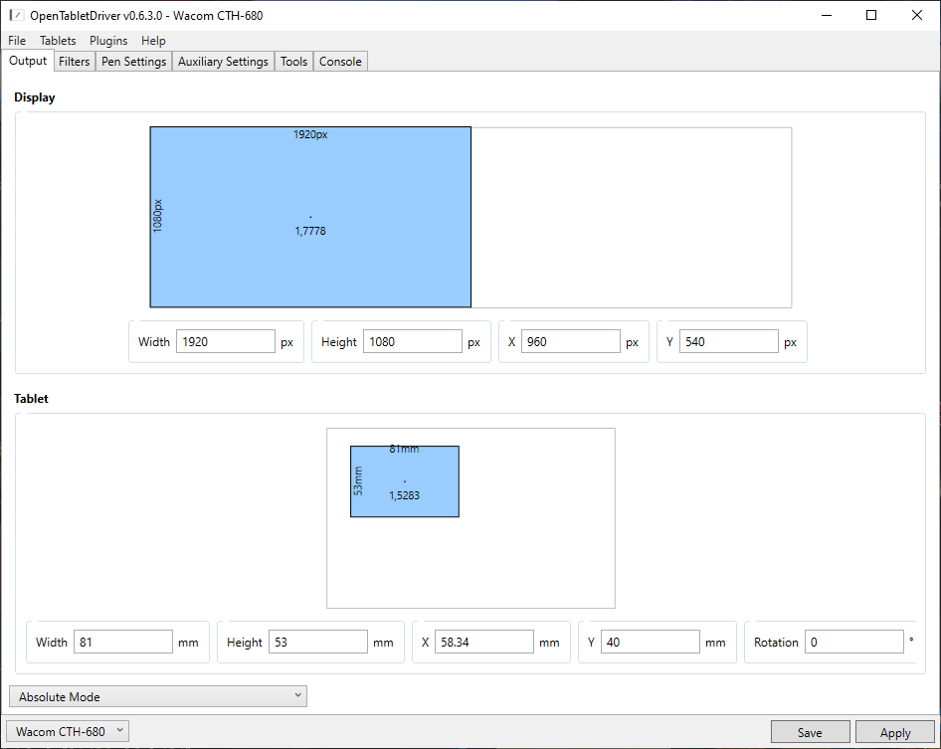
Task: Focus the display Height field
Action: [412, 341]
